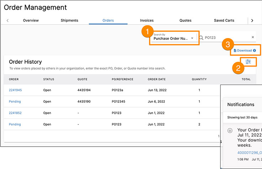Viewport: 262px width, 169px height.
Task: Go to the Quotes tab
Action: coord(185,21)
